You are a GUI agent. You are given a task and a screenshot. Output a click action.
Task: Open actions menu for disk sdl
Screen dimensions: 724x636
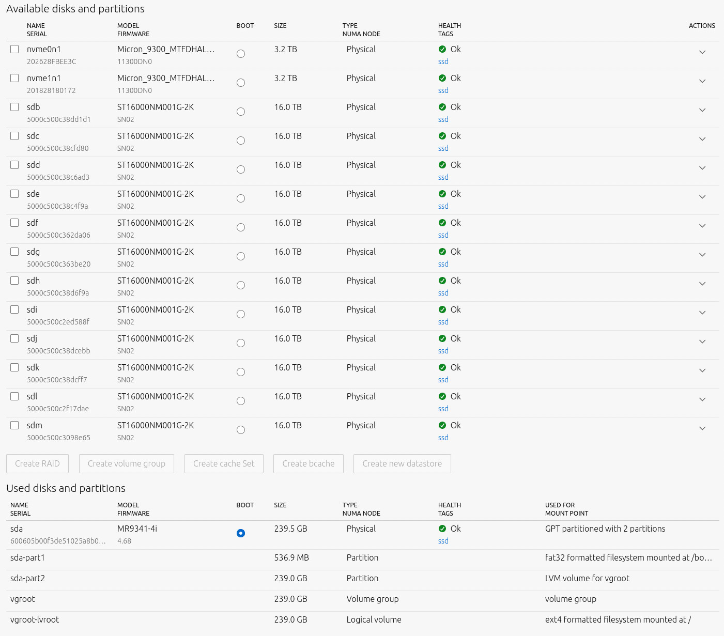[702, 399]
